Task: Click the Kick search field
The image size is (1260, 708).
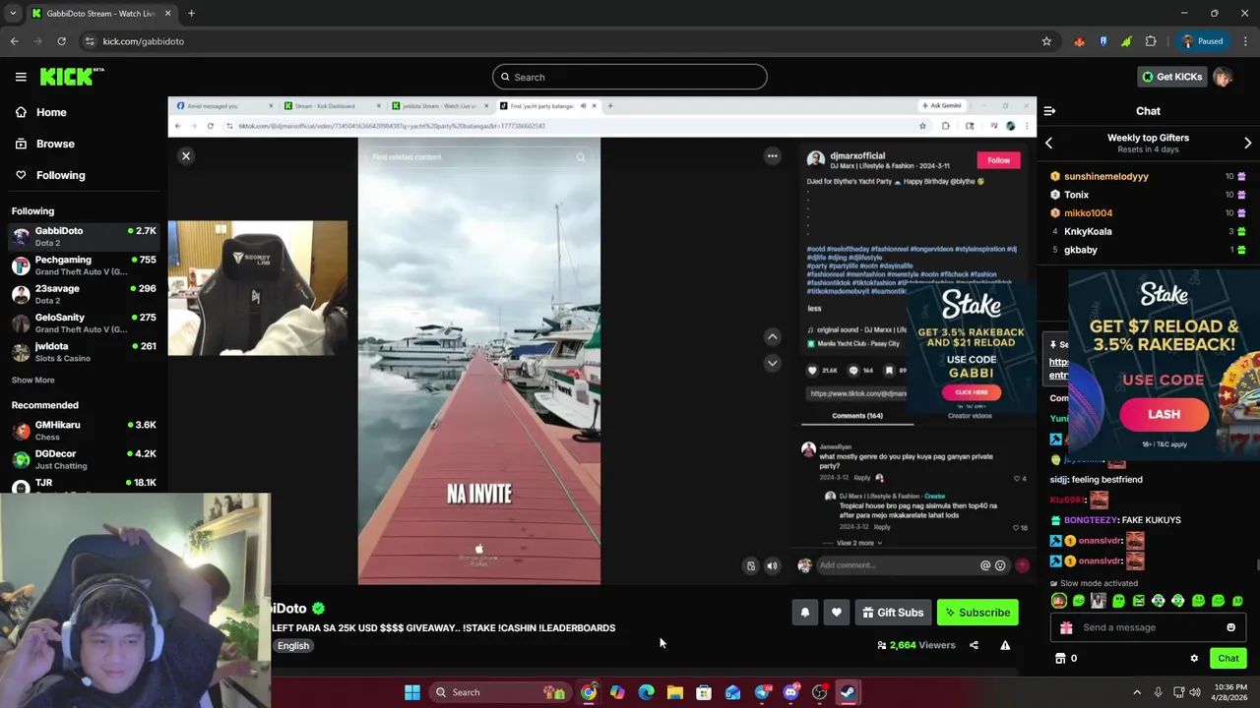Action: pyautogui.click(x=630, y=77)
